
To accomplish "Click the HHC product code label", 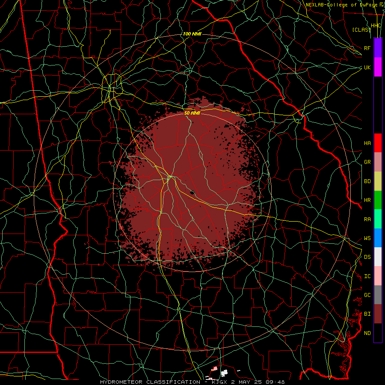I will point(376,26).
